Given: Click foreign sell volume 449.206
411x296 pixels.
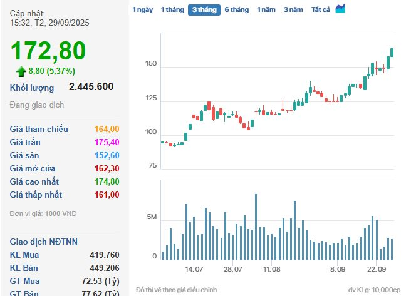Looking at the screenshot, I should [105, 268].
